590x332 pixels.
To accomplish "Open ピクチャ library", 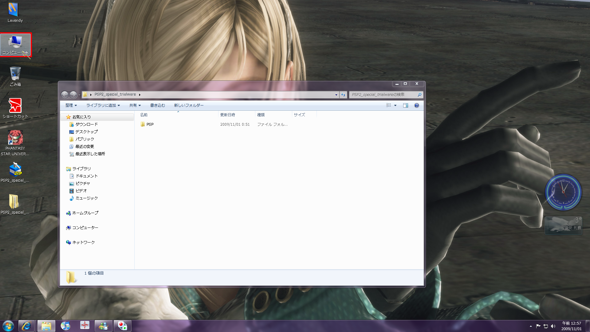I will [x=80, y=184].
